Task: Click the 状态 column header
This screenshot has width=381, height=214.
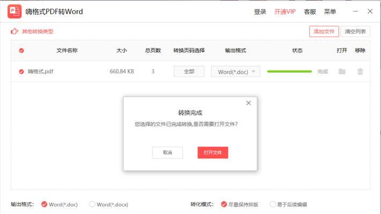Action: [x=297, y=50]
